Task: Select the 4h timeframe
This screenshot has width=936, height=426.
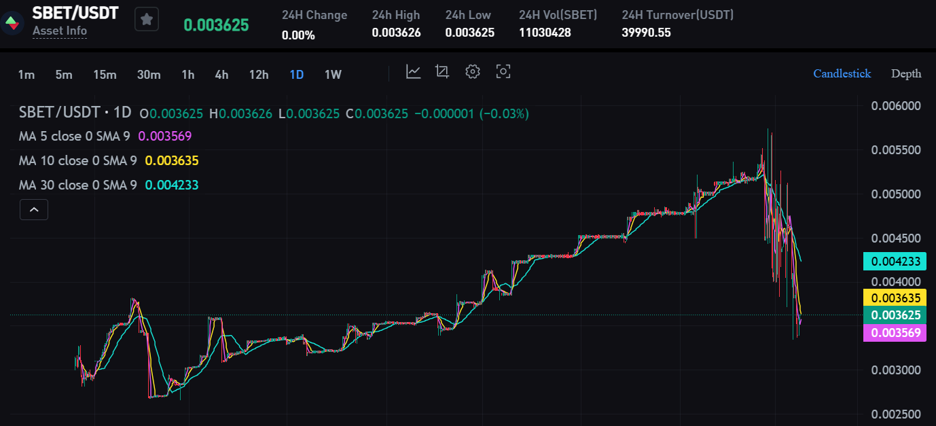Action: coord(221,75)
